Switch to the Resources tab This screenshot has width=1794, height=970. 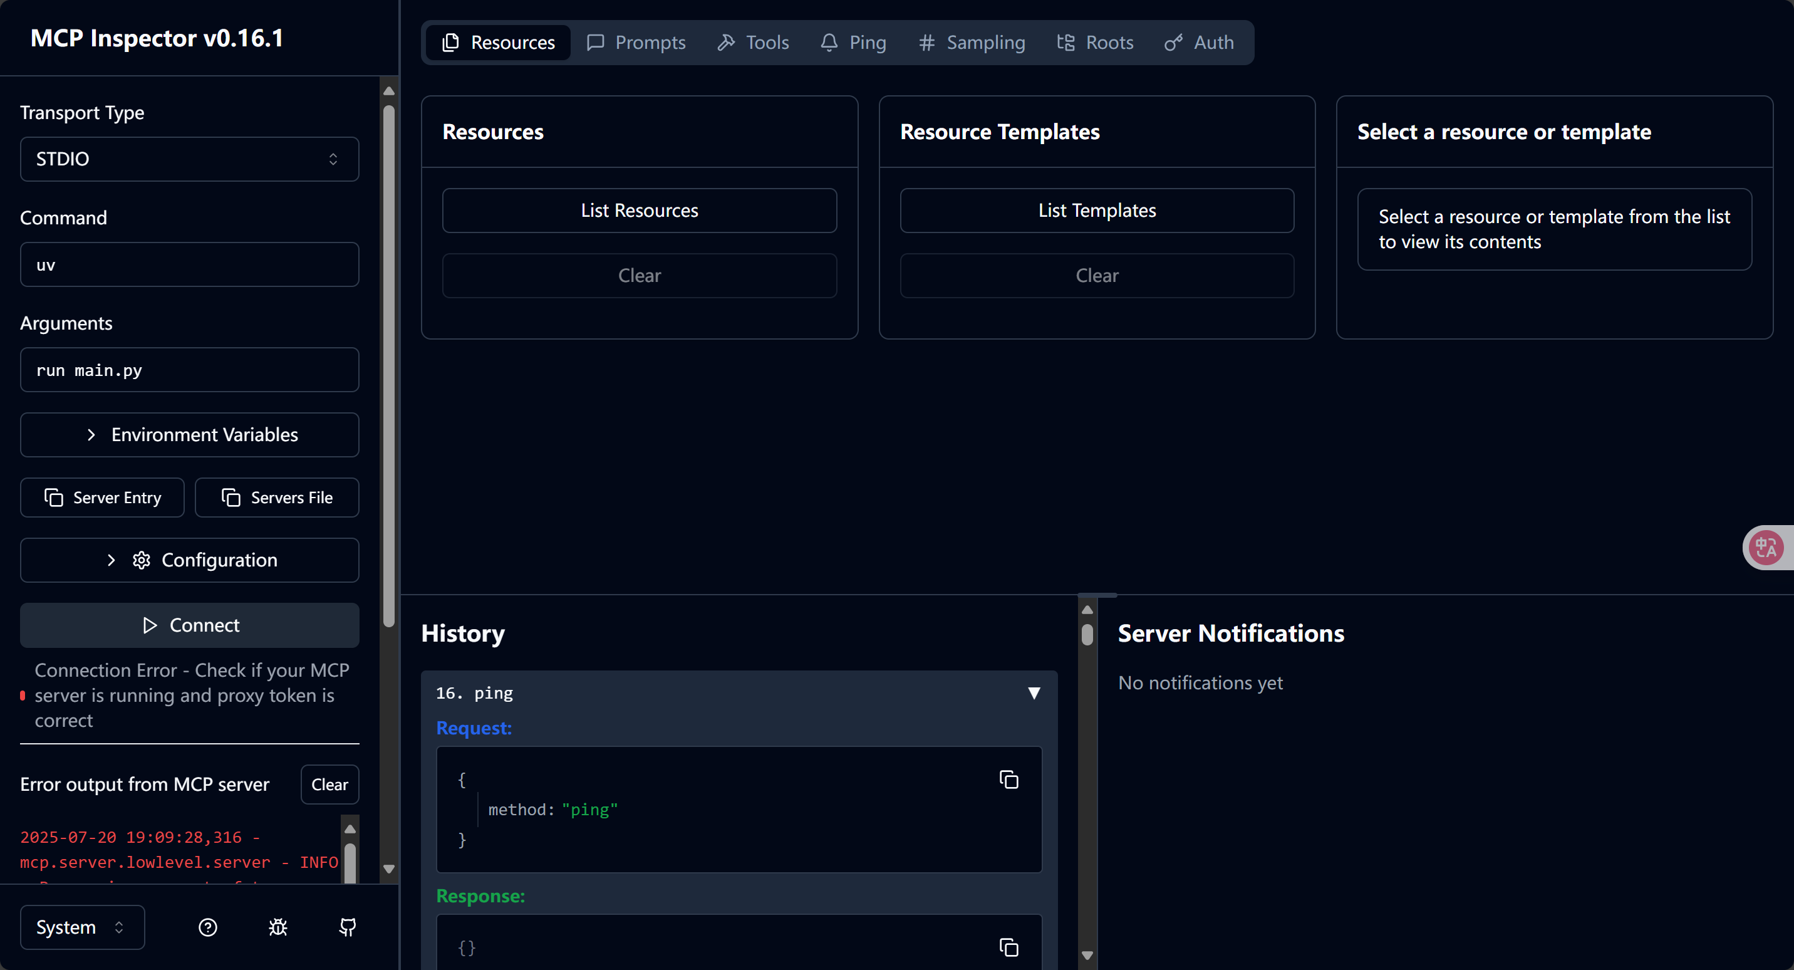click(499, 43)
